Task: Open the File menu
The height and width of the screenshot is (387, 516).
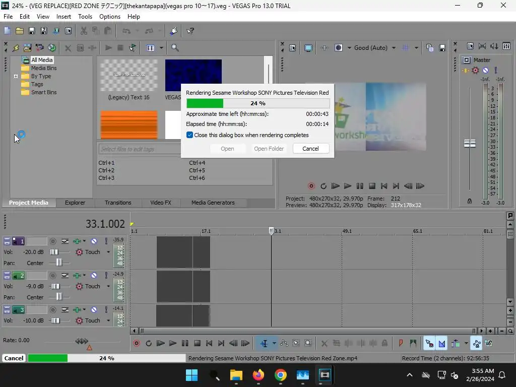Action: coord(8,17)
